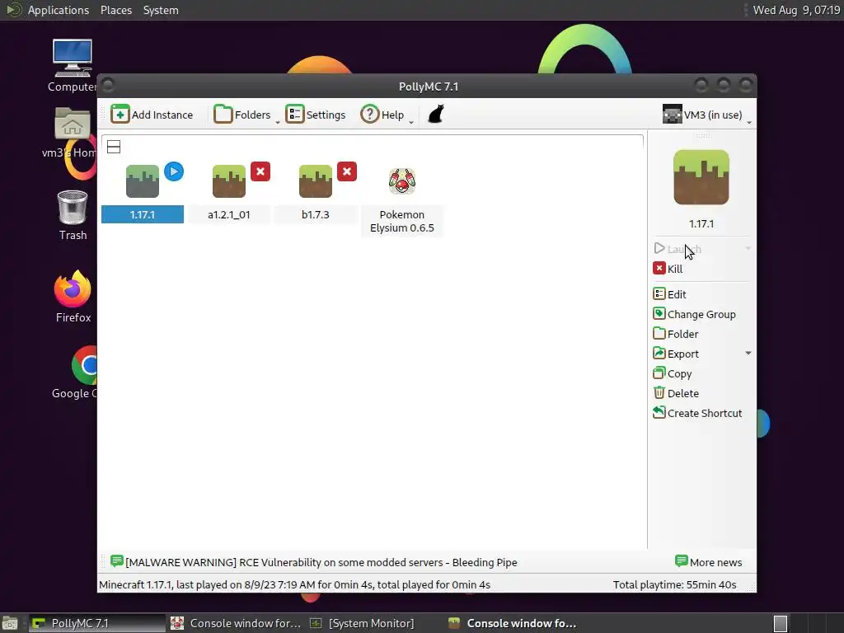
Task: Click the Total playtime status text
Action: (x=674, y=585)
